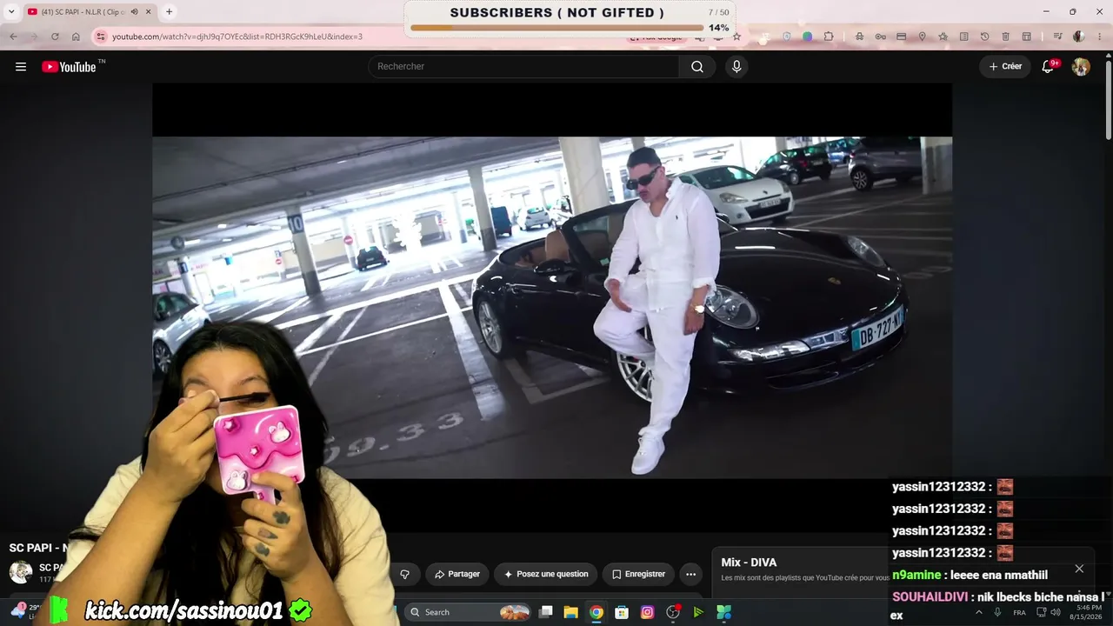Screen dimensions: 1113x626
Task: Share the video with Partager
Action: pos(457,574)
